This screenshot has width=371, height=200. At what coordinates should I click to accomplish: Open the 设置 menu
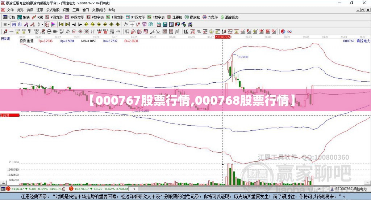click(x=66, y=10)
